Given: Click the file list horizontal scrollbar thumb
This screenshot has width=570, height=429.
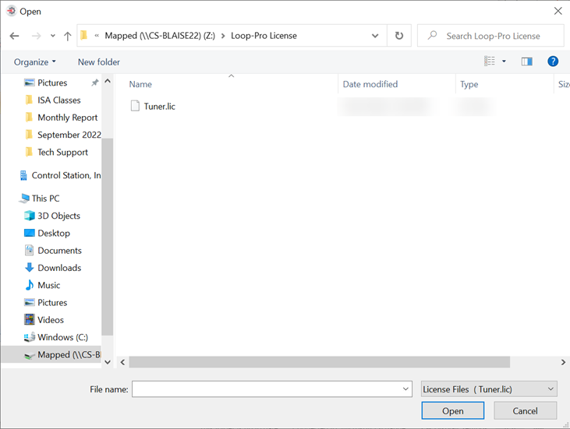Looking at the screenshot, I should pyautogui.click(x=319, y=362).
